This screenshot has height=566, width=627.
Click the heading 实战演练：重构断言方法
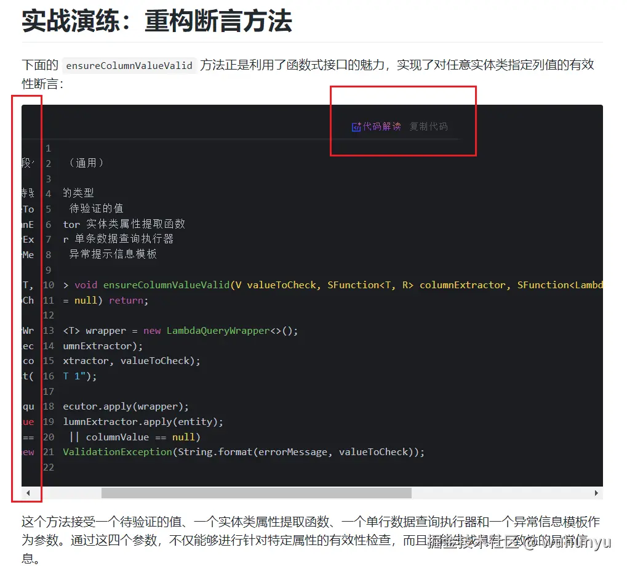[156, 22]
